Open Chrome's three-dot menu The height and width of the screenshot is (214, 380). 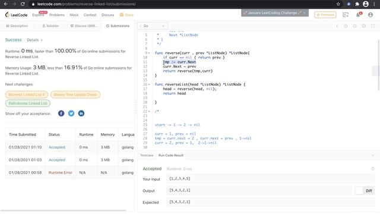pos(375,4)
